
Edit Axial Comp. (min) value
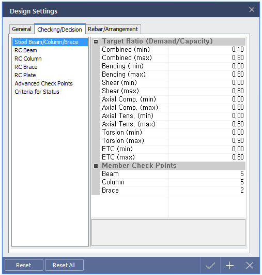[207, 99]
